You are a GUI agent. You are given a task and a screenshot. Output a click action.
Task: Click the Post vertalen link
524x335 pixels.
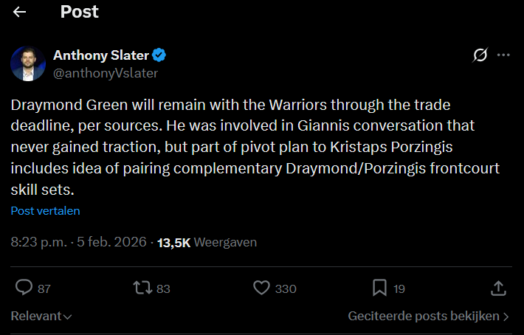[x=45, y=210]
